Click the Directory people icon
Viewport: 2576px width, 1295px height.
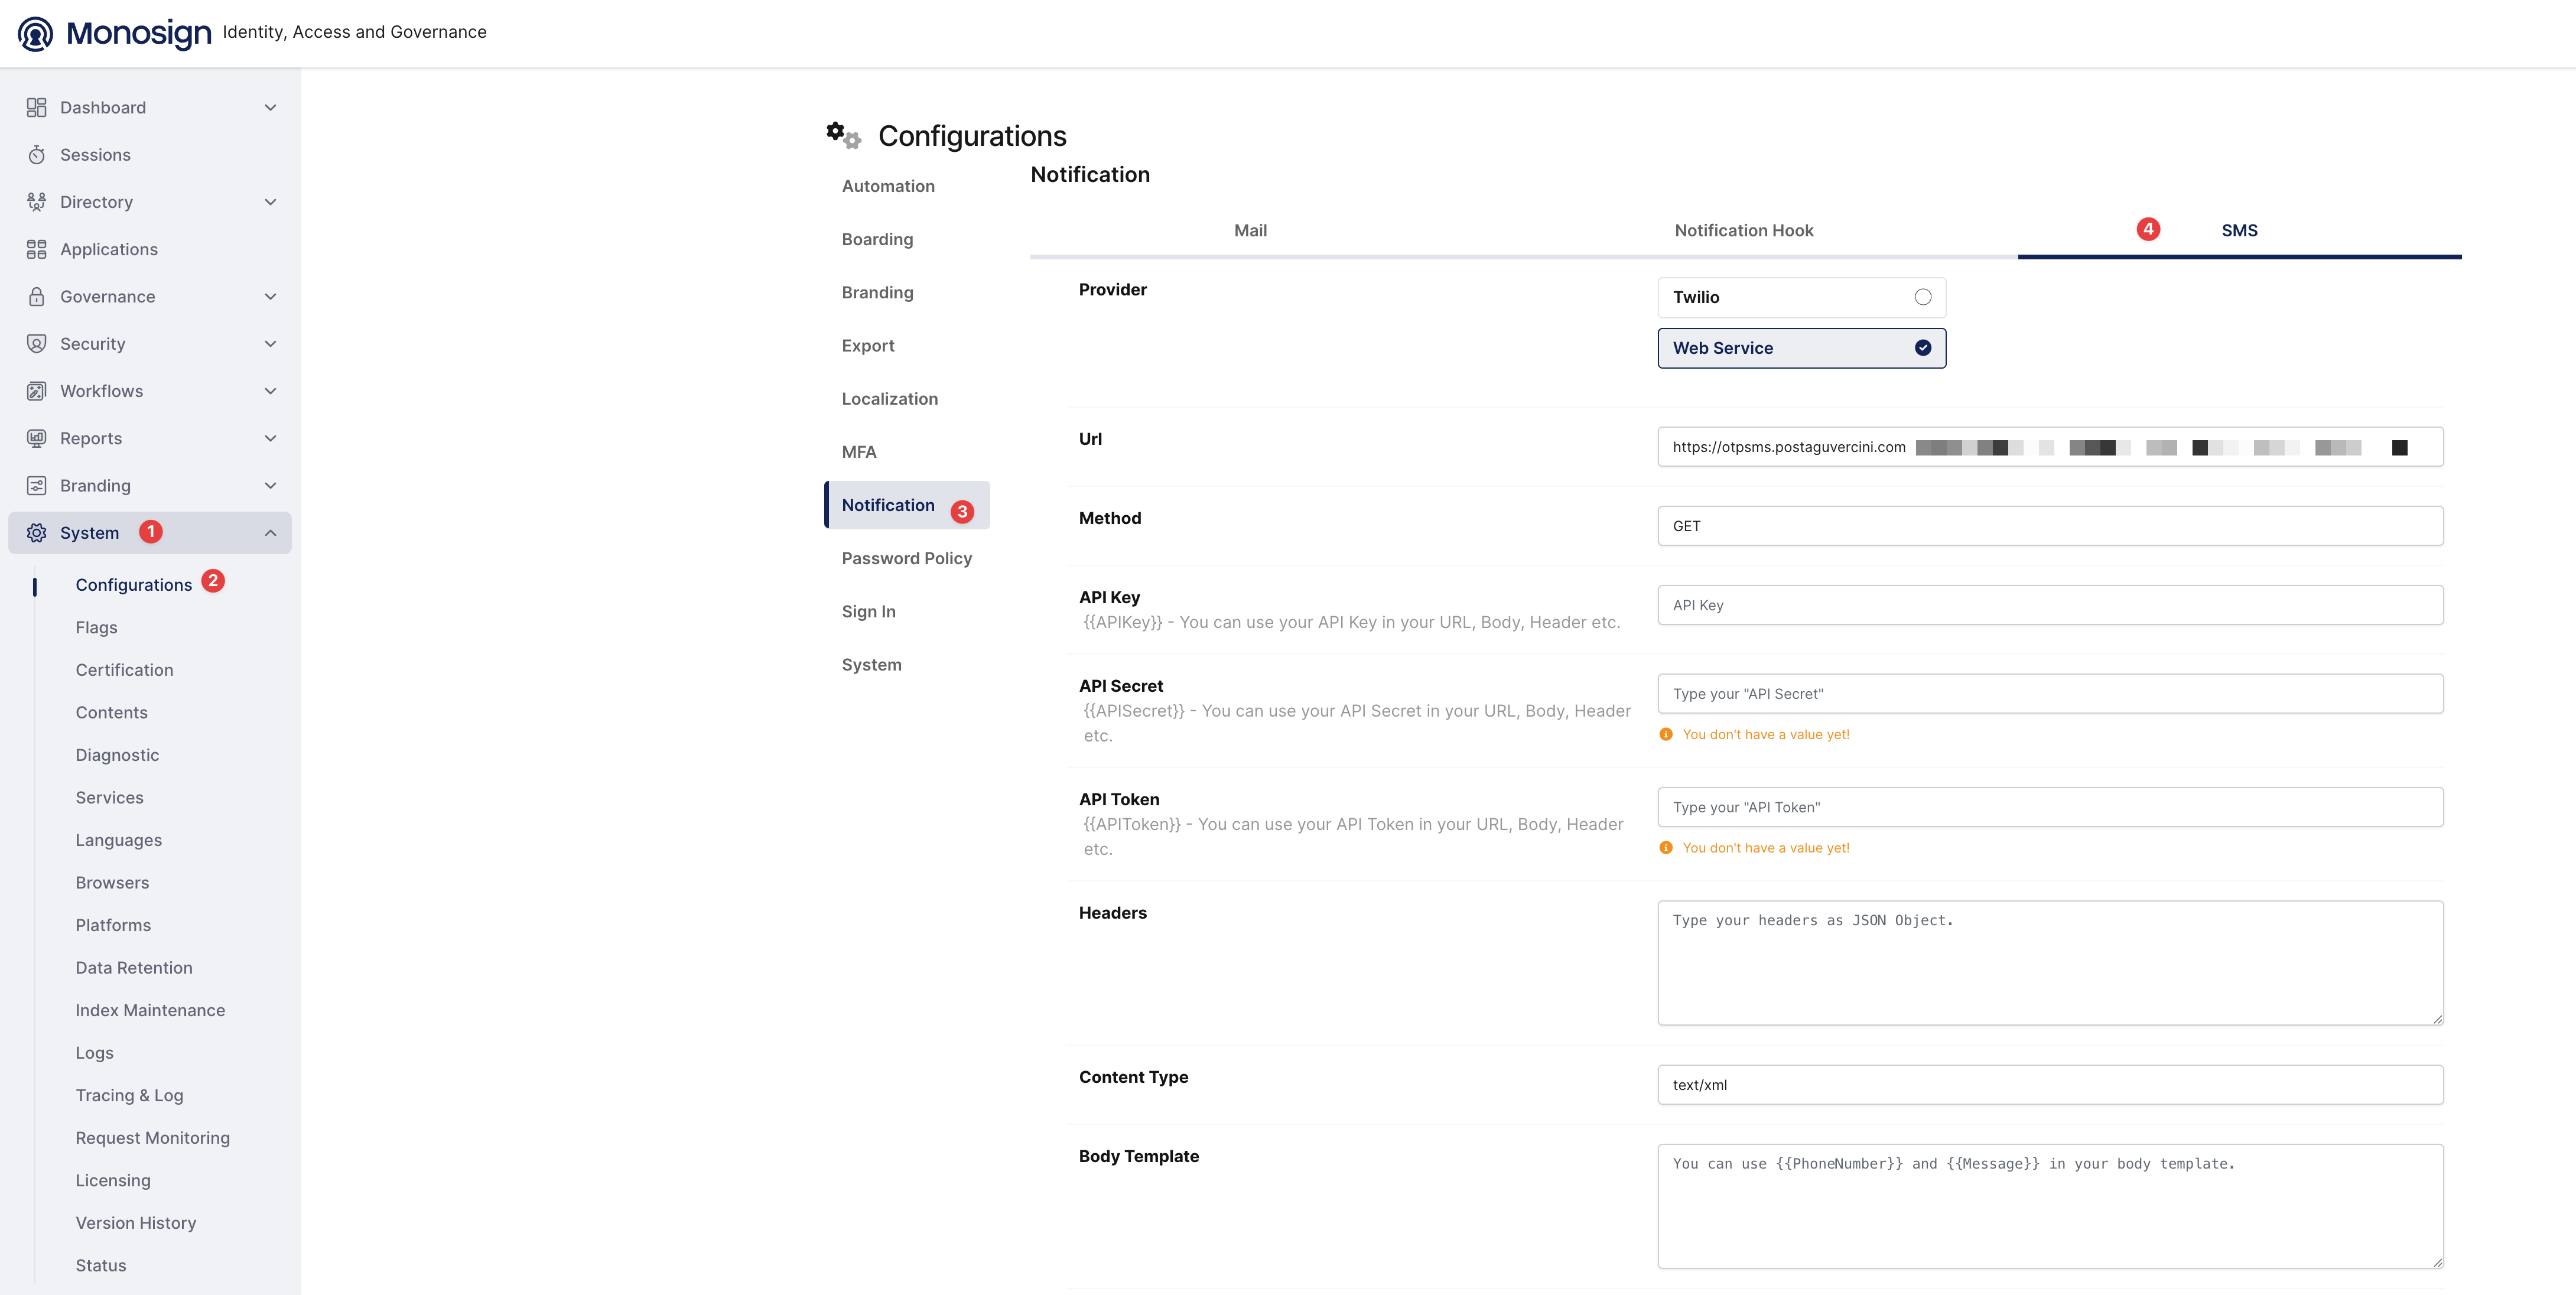36,202
